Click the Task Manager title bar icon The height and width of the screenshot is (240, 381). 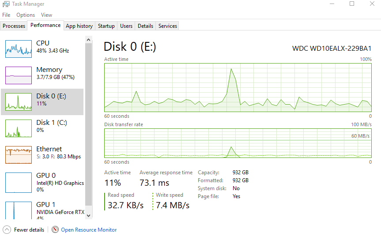pyautogui.click(x=6, y=4)
